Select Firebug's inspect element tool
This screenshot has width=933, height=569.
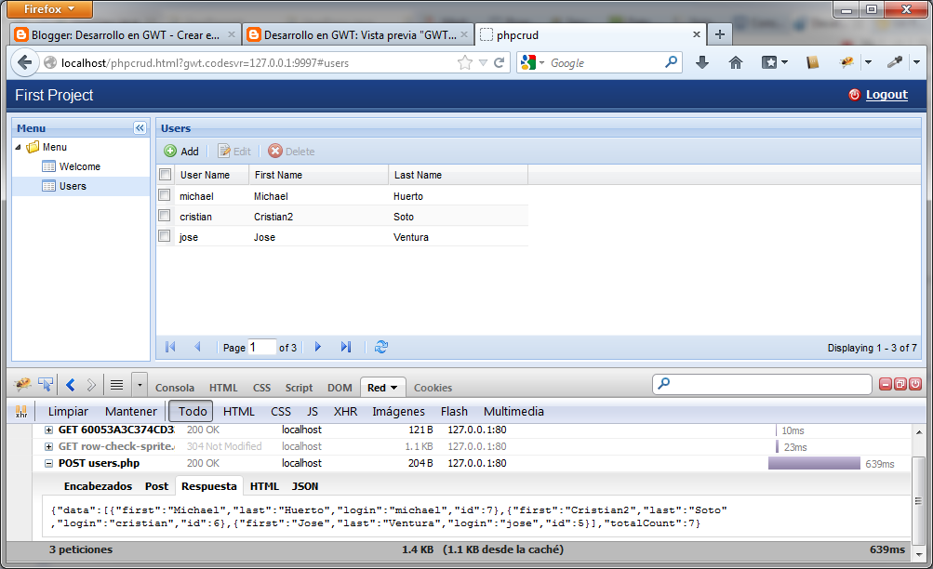pyautogui.click(x=46, y=384)
